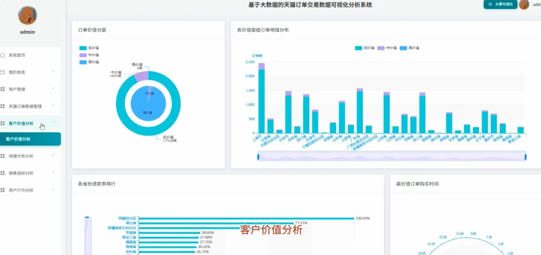Click the 28.60% refund rate value

[208, 232]
